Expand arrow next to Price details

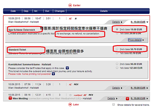click(143, 40)
